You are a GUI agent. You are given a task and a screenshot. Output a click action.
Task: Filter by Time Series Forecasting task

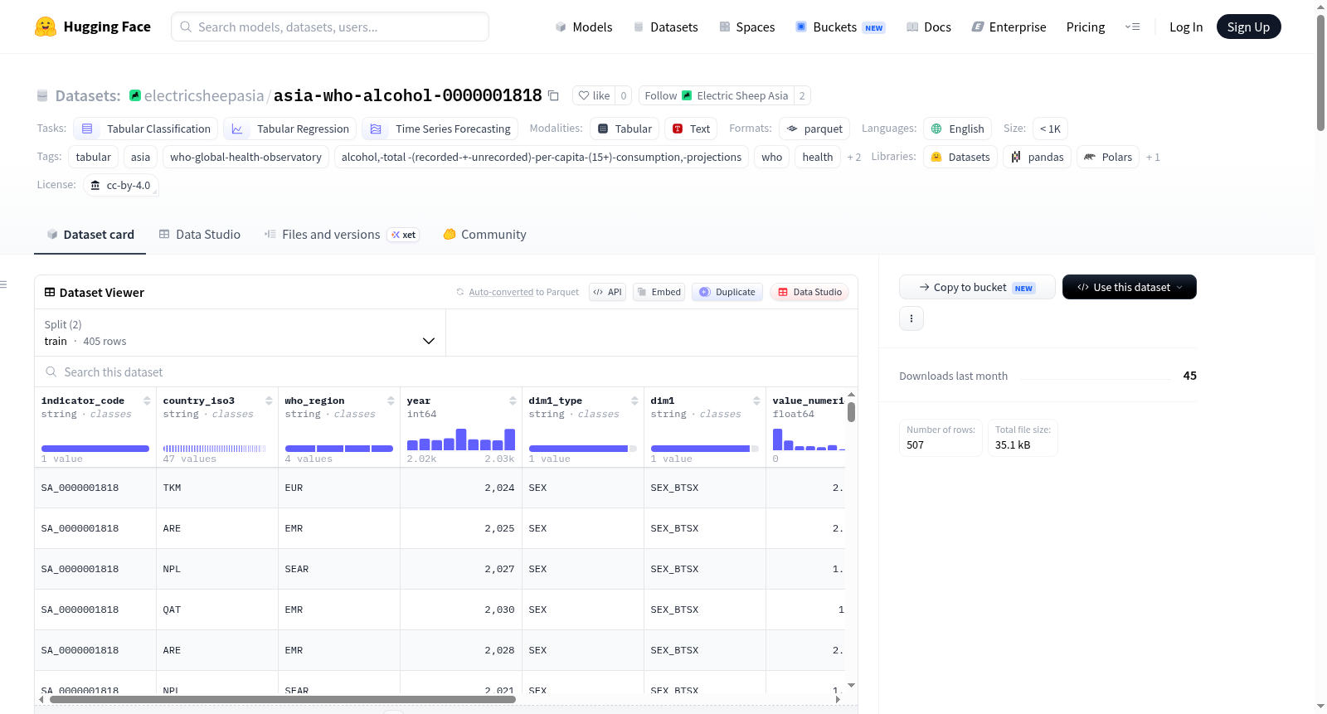(x=440, y=129)
